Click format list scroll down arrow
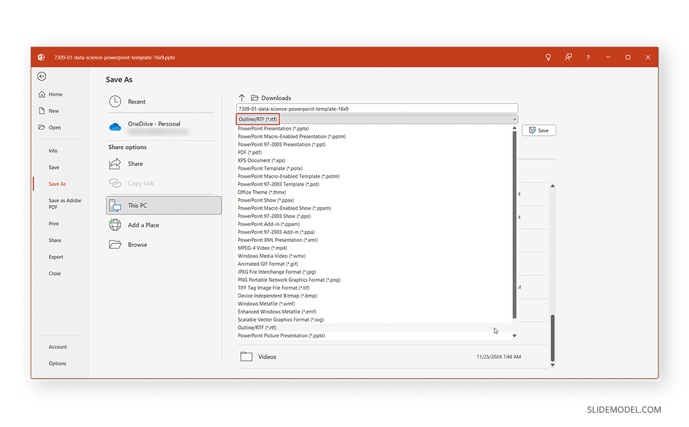Image resolution: width=689 pixels, height=427 pixels. click(x=514, y=336)
